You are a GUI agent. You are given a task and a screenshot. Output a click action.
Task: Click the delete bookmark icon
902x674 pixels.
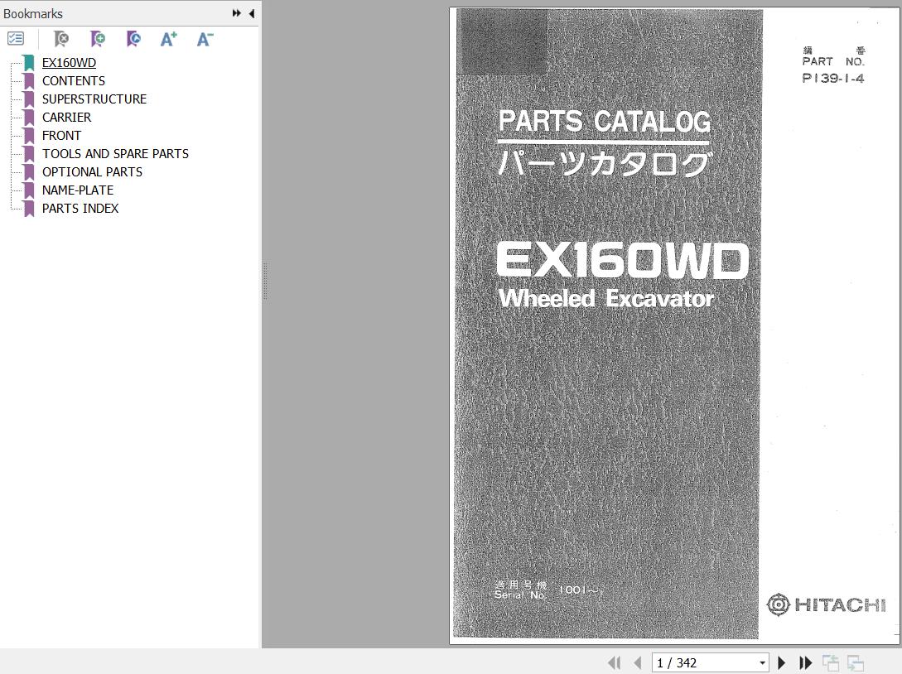click(x=61, y=39)
